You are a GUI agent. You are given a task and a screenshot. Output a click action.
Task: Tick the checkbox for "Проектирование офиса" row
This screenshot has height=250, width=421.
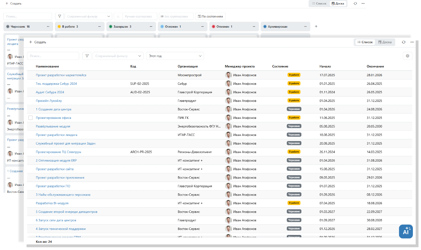pos(30,118)
